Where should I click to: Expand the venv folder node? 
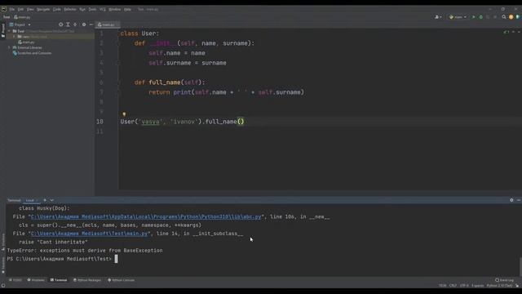point(14,37)
